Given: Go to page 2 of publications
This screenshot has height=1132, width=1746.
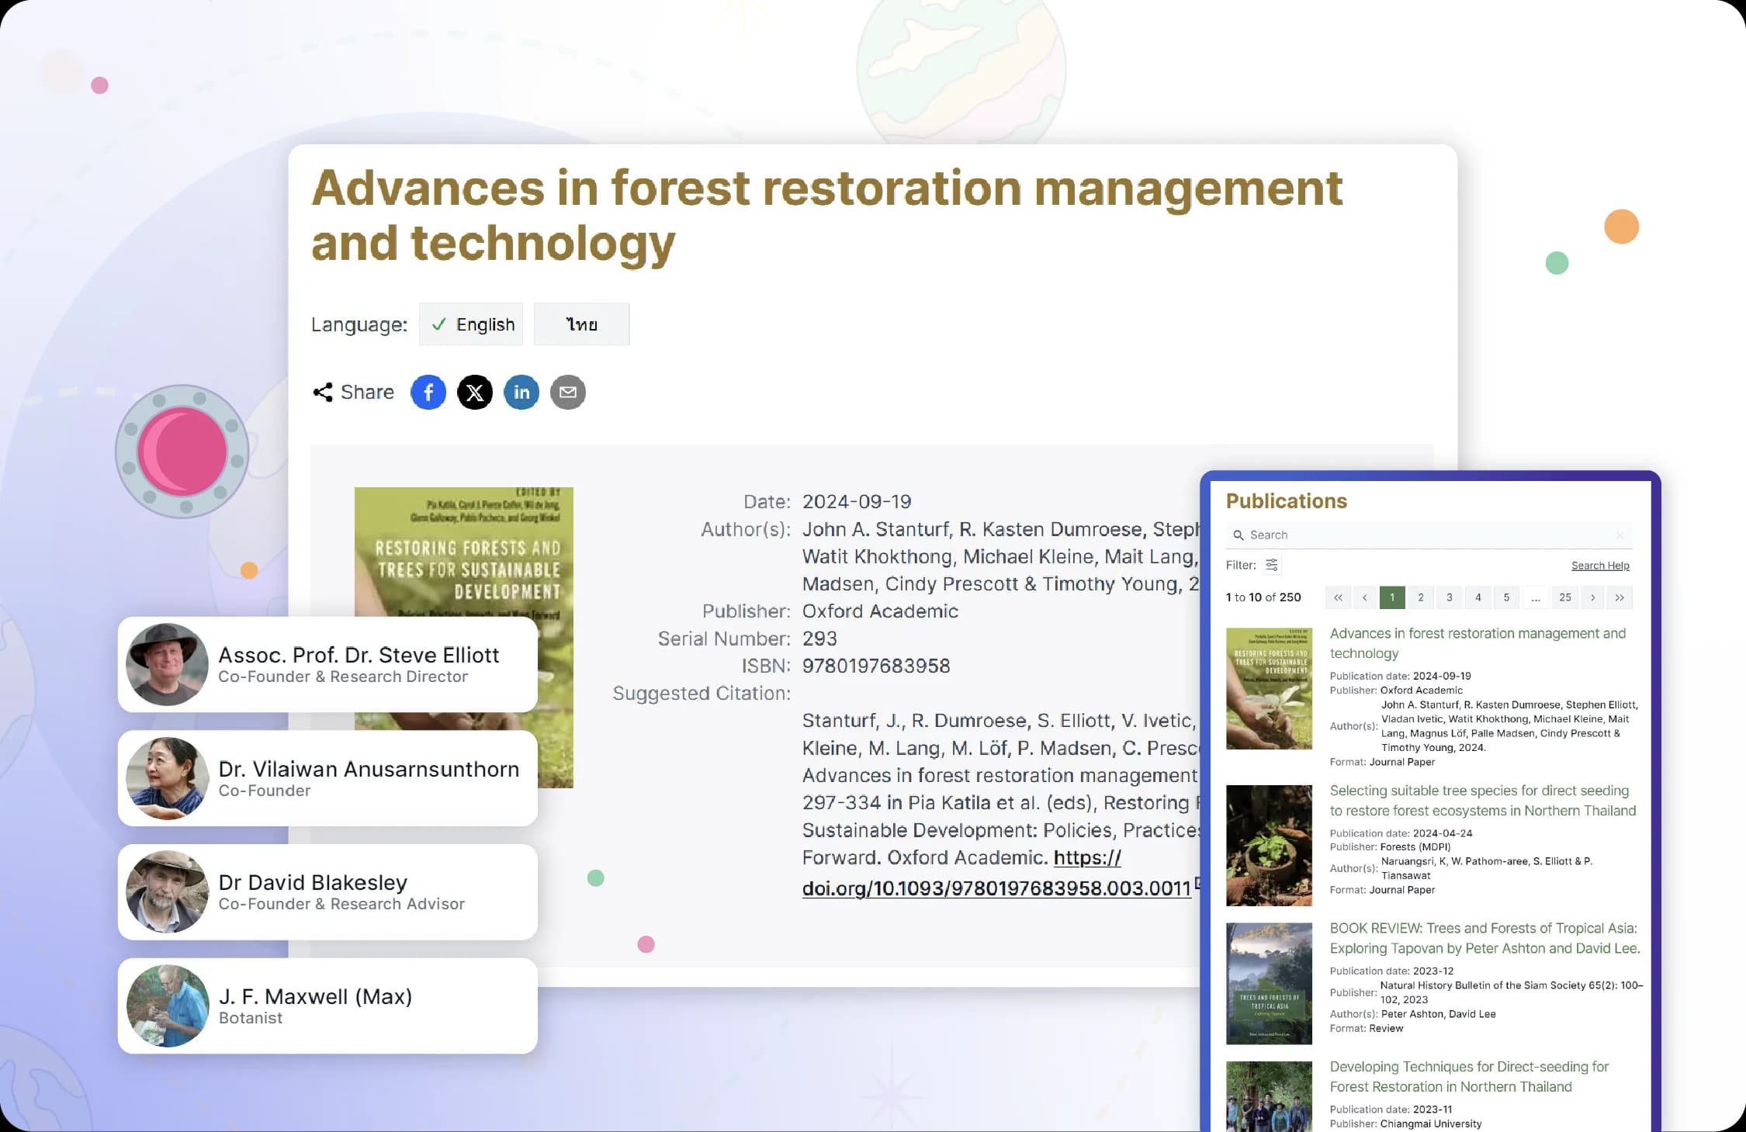Looking at the screenshot, I should point(1421,597).
